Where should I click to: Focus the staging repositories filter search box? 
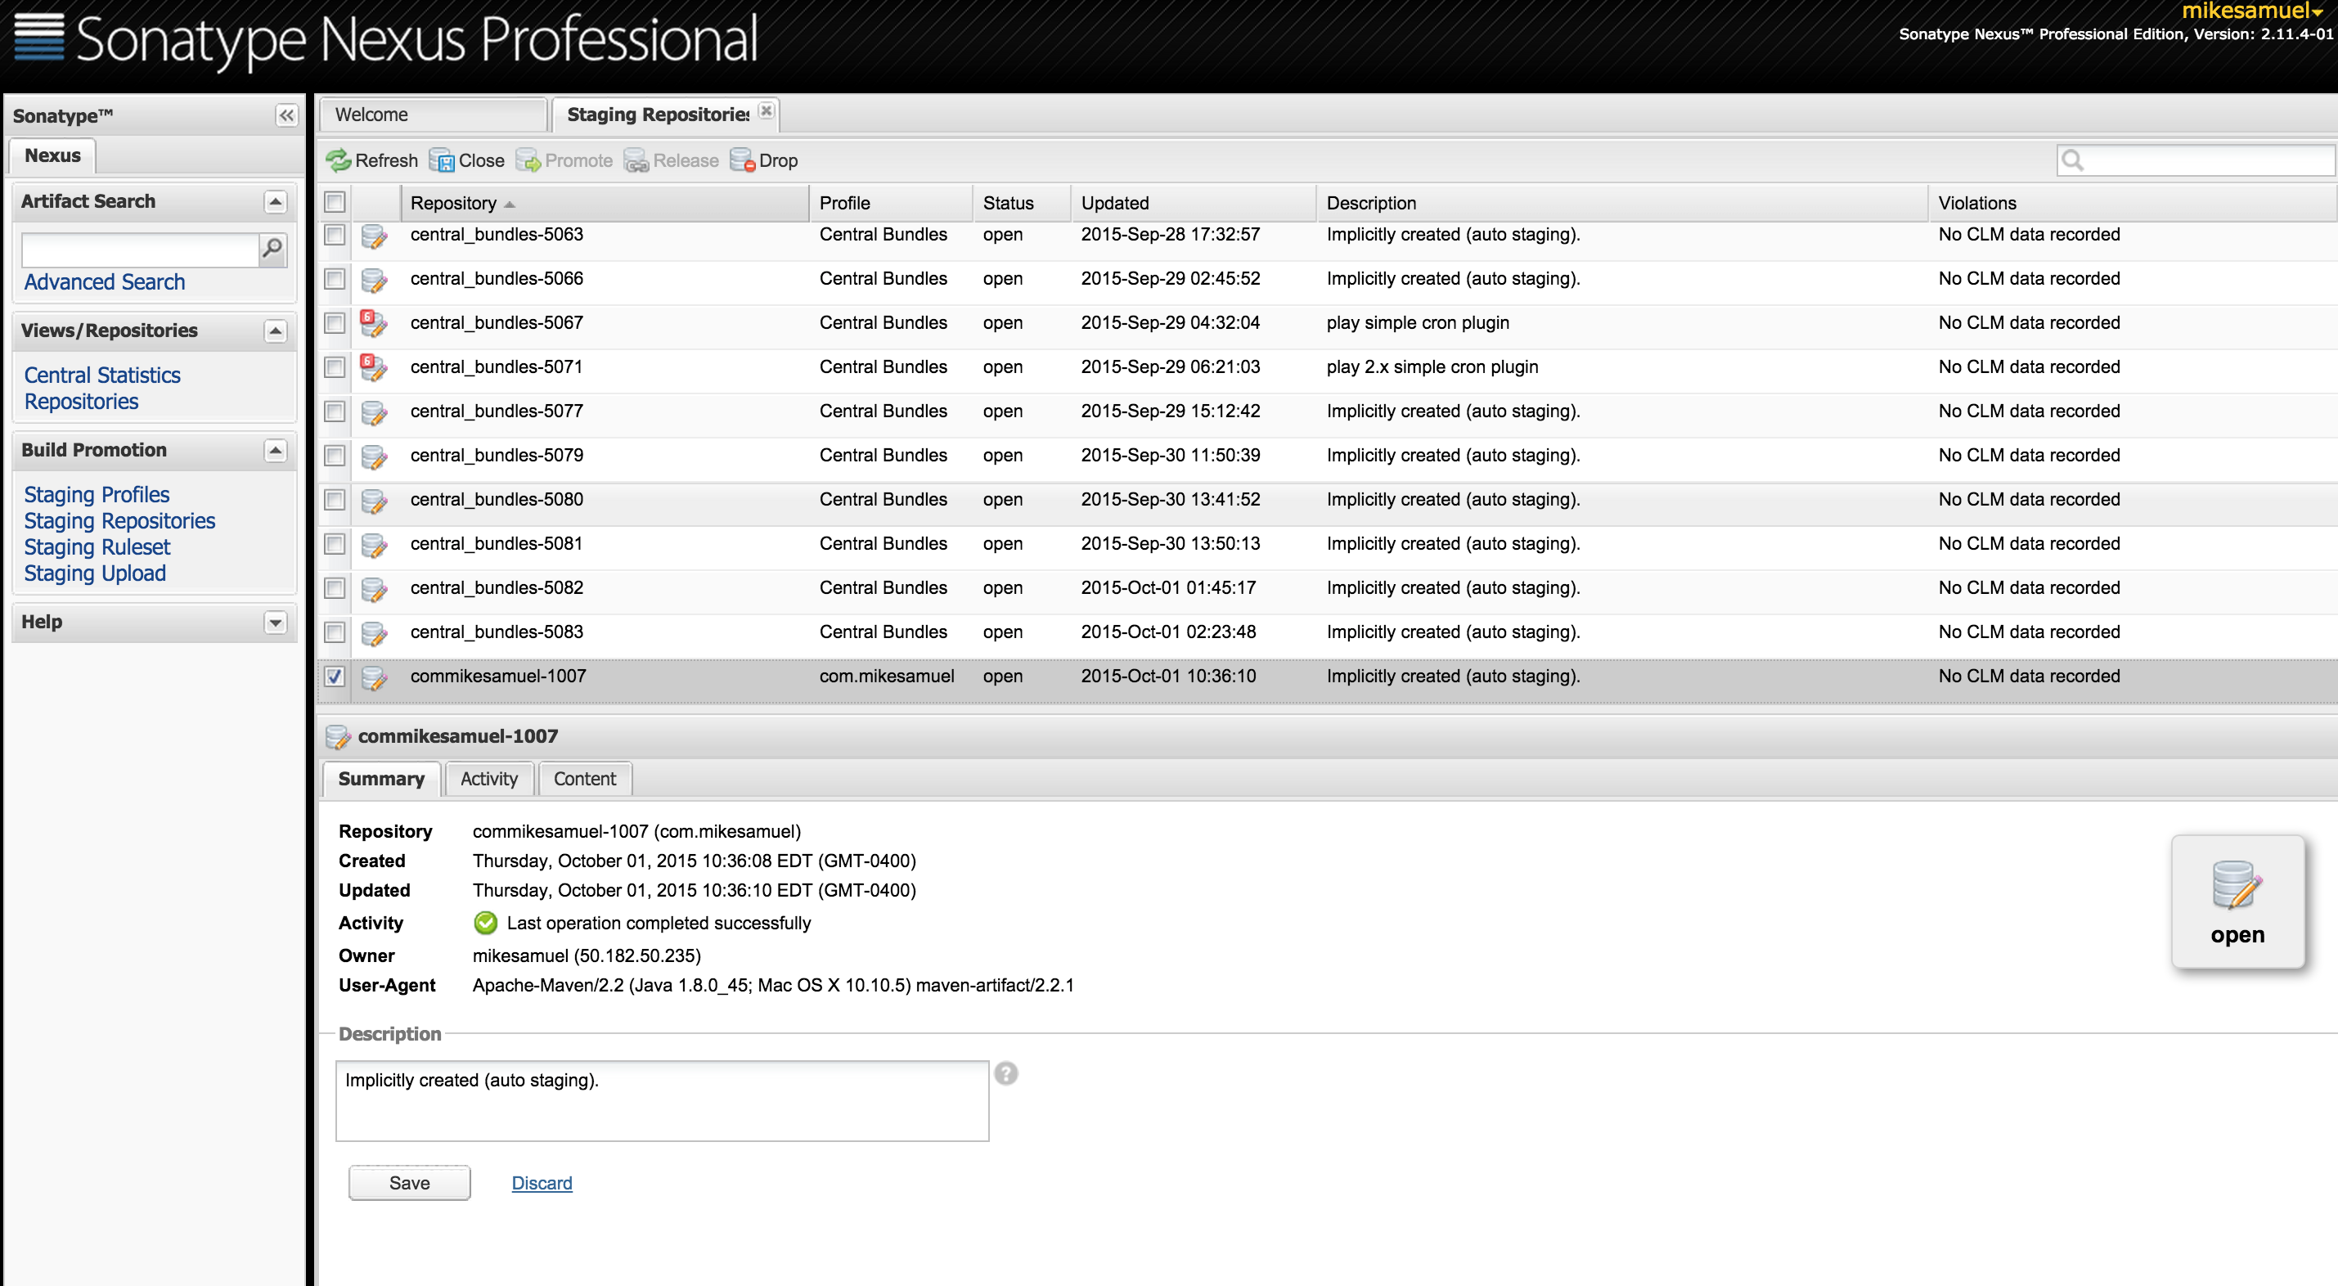click(2195, 160)
